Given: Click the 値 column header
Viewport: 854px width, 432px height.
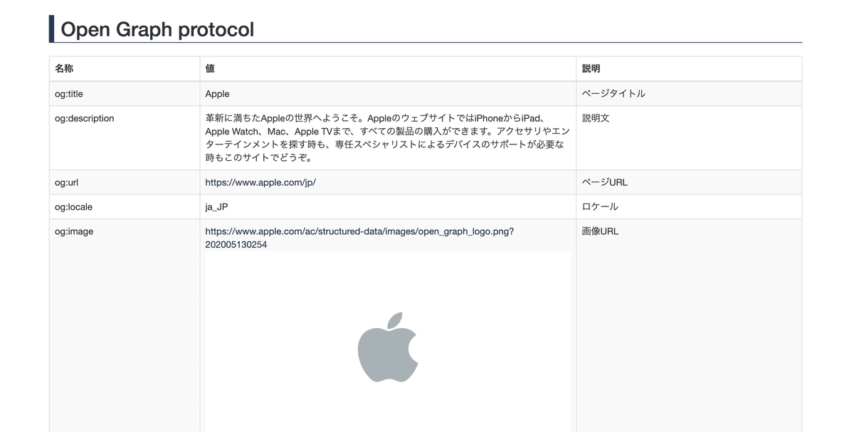Looking at the screenshot, I should click(x=210, y=69).
